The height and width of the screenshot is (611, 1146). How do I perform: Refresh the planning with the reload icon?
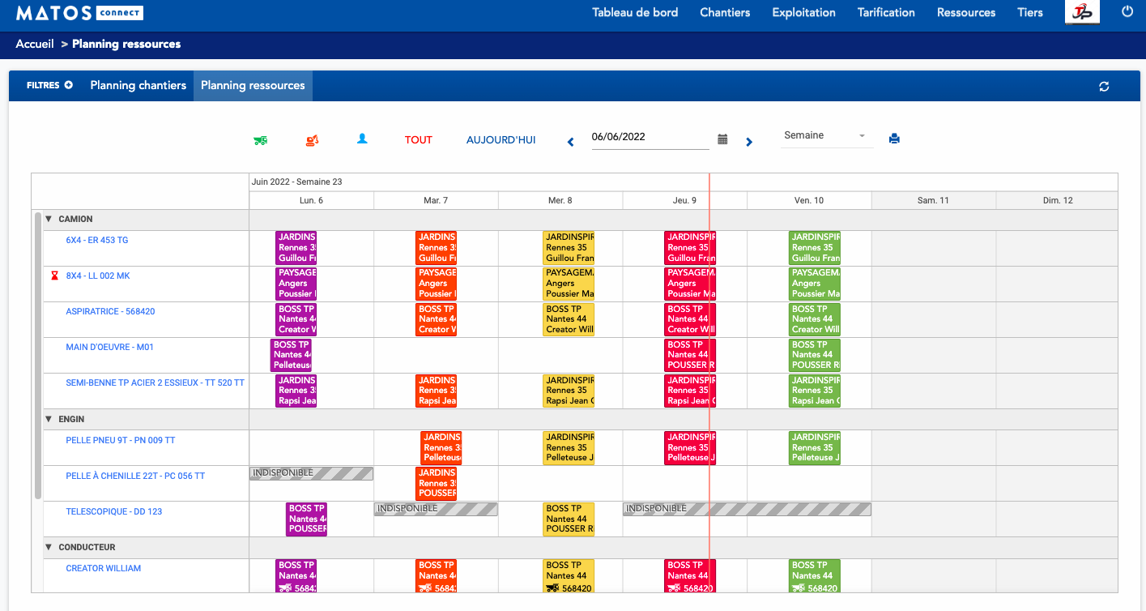[x=1104, y=87]
